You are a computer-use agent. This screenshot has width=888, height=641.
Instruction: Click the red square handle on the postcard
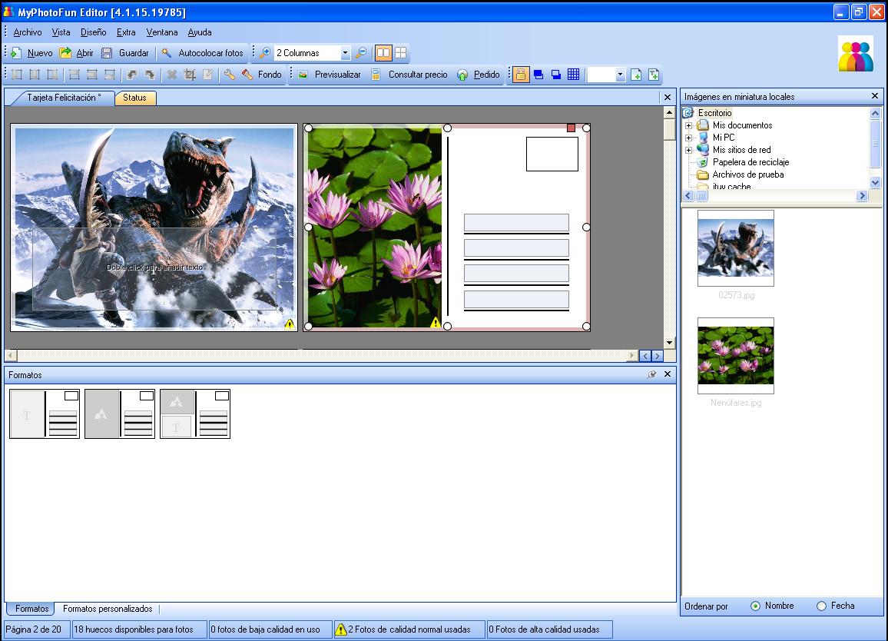[571, 128]
